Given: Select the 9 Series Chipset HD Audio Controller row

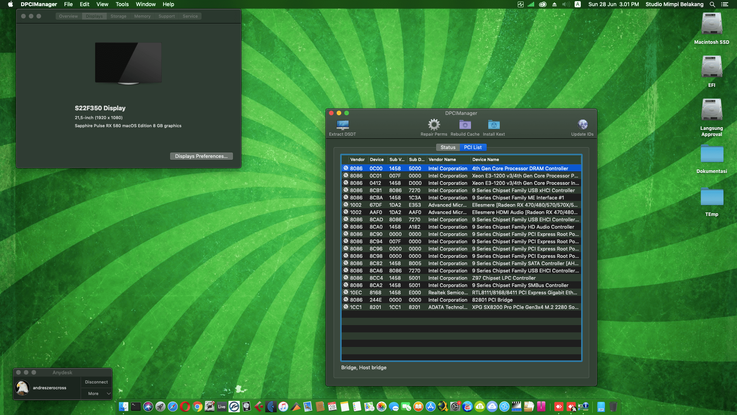Looking at the screenshot, I should (461, 227).
